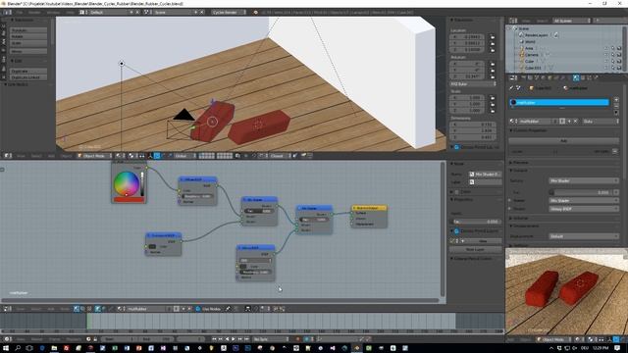Screen dimensions: 628x353
Task: Toggle the Color checkbox in node panel
Action: [x=456, y=192]
